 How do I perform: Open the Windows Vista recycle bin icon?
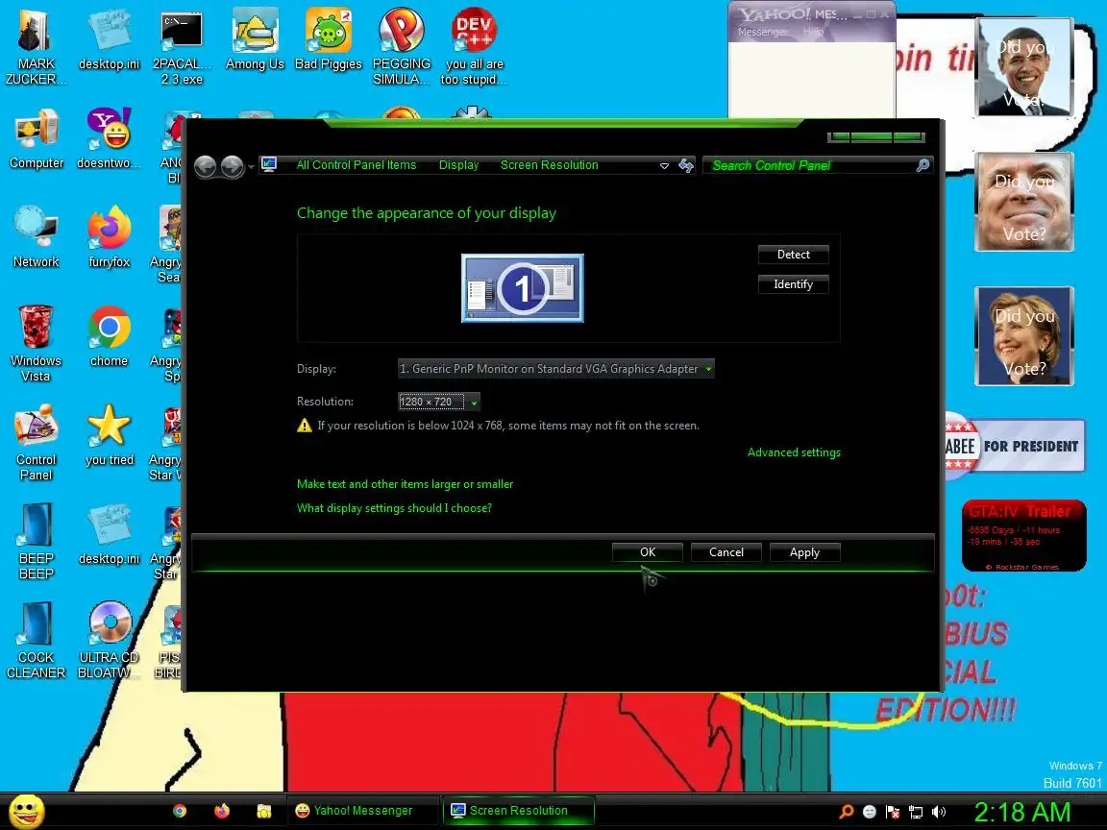[36, 343]
